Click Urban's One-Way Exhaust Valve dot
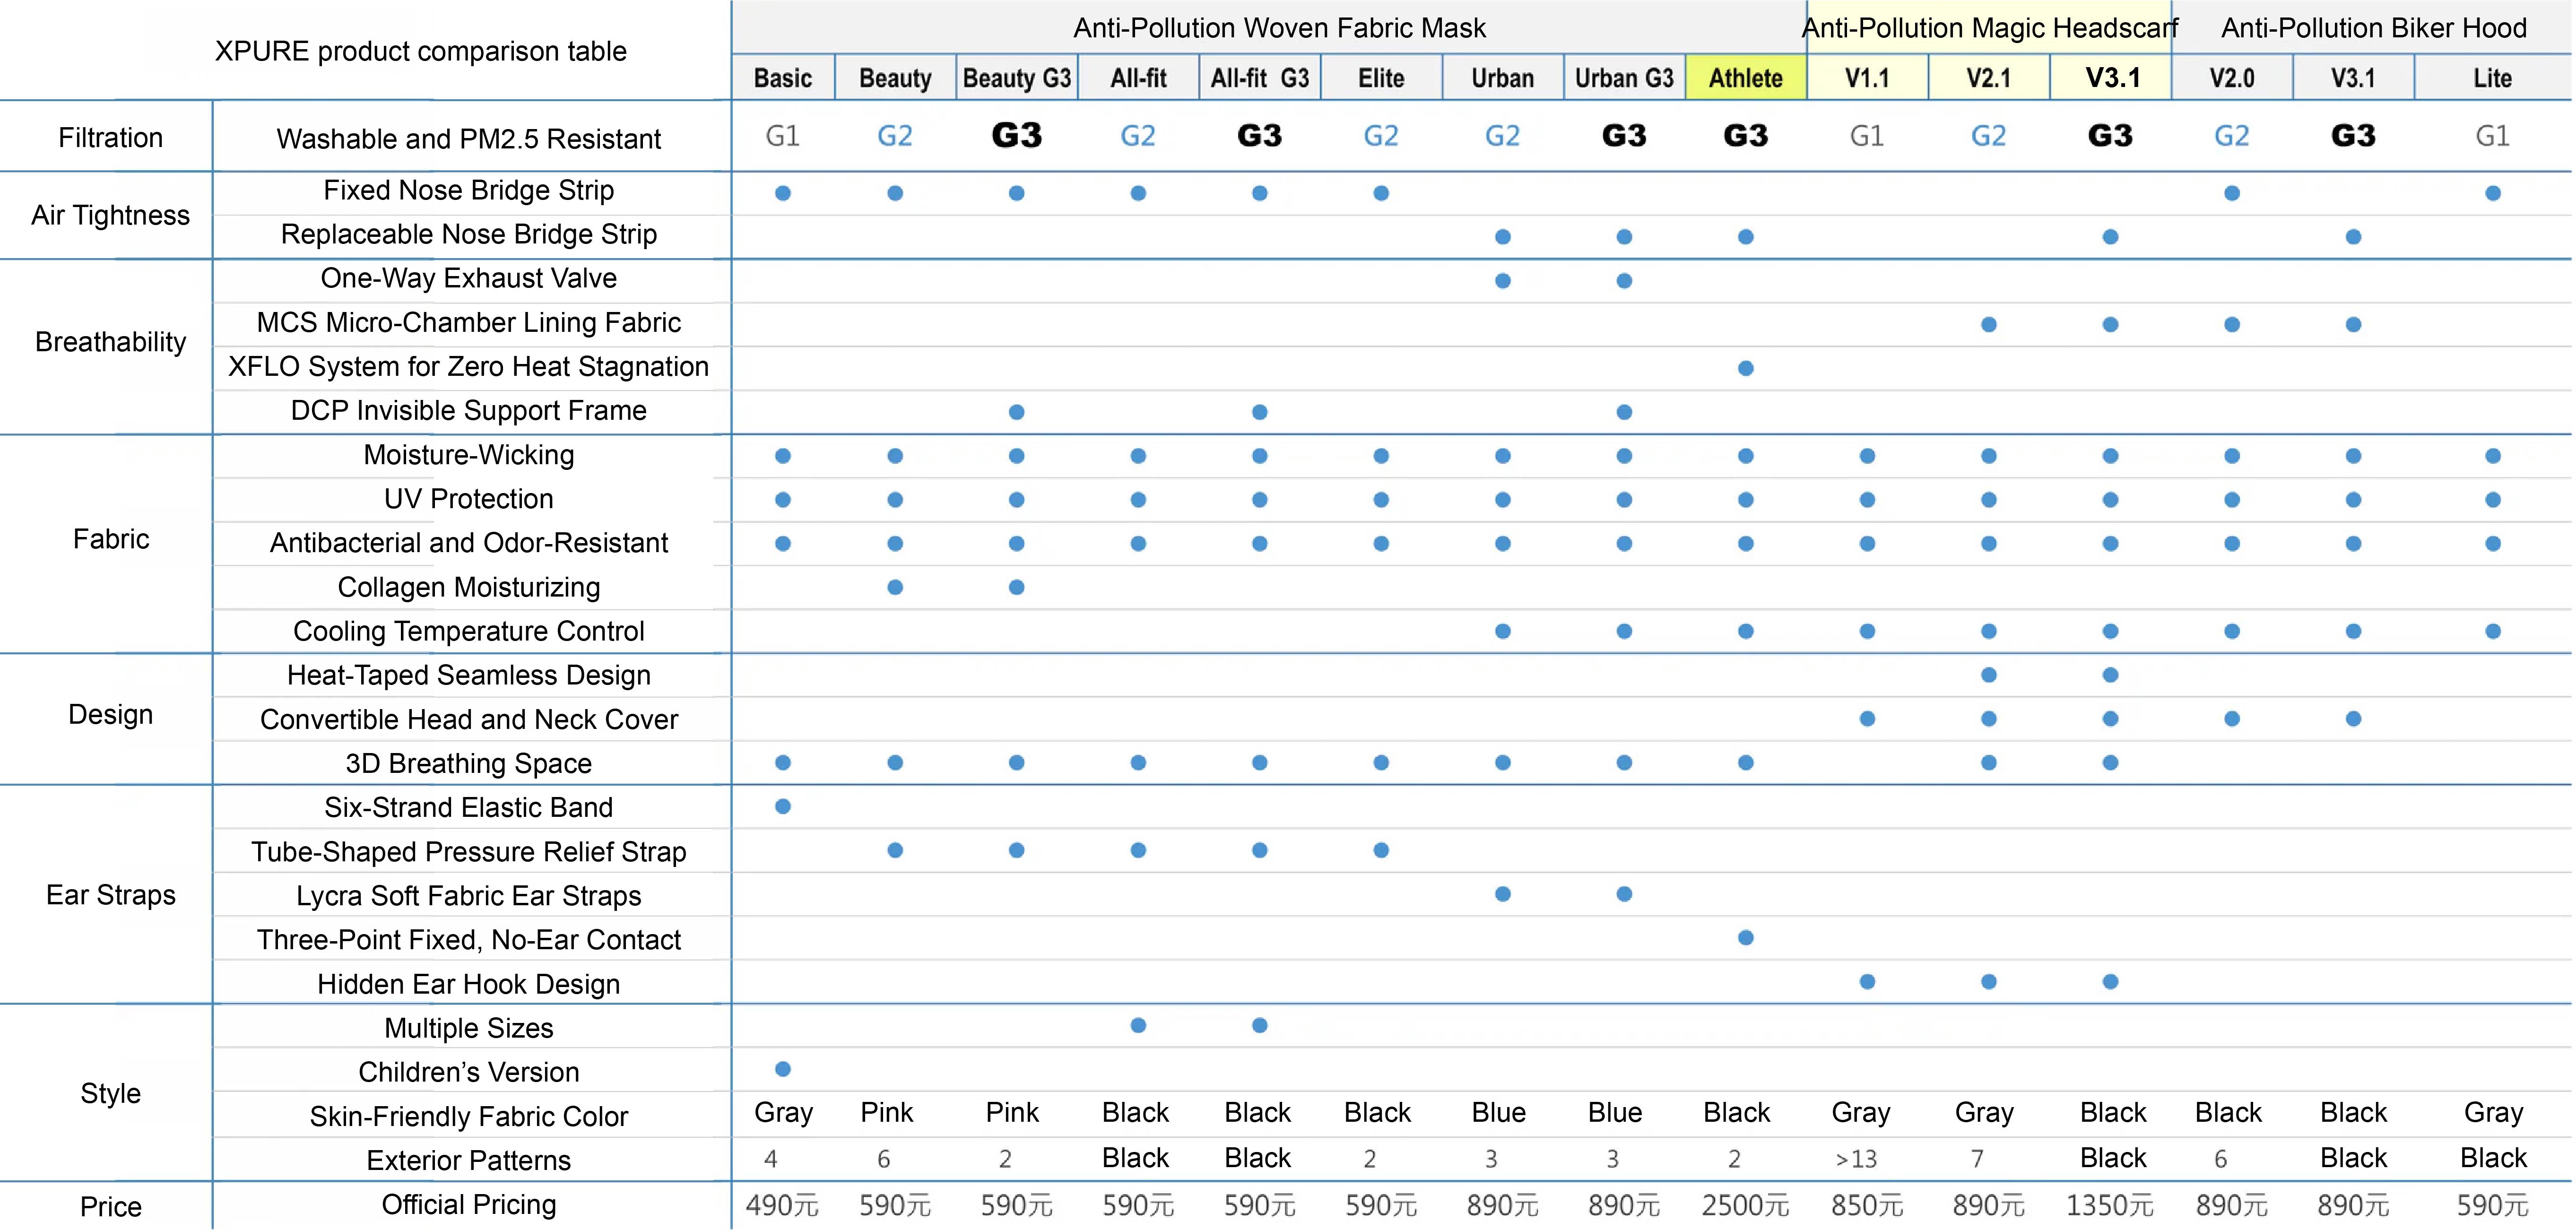The image size is (2576, 1230). (x=1502, y=281)
